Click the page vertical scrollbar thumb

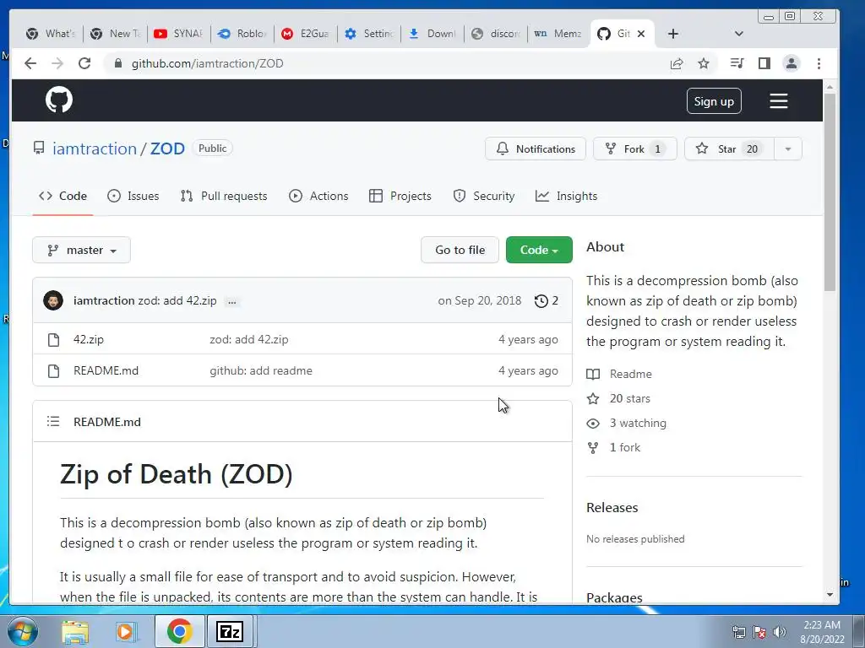(830, 192)
